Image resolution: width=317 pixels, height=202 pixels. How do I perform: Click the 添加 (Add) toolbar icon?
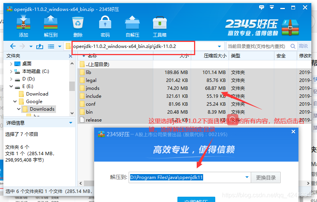(x=23, y=26)
